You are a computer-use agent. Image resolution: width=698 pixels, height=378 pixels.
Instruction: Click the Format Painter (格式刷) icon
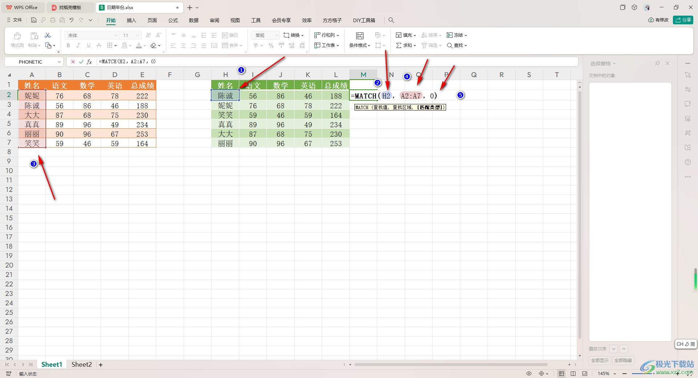(17, 36)
